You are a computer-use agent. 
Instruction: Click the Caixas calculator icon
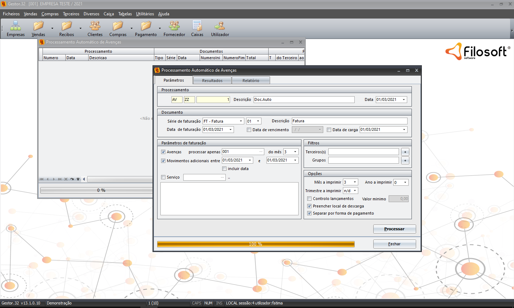point(197,26)
